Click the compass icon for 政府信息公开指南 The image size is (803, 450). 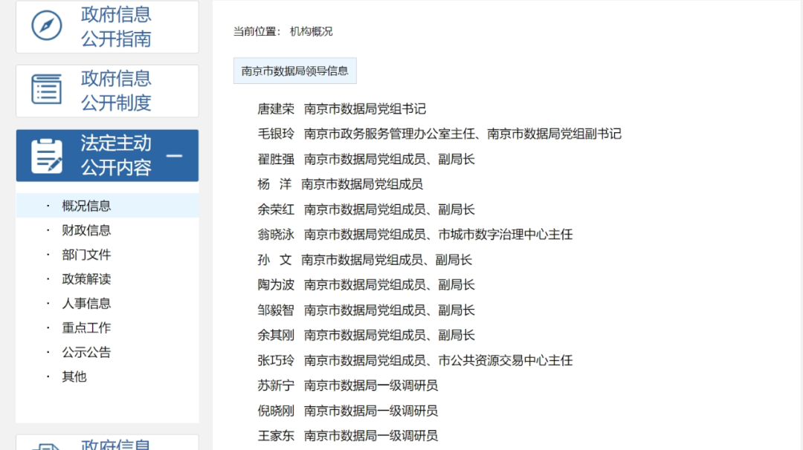pyautogui.click(x=47, y=27)
